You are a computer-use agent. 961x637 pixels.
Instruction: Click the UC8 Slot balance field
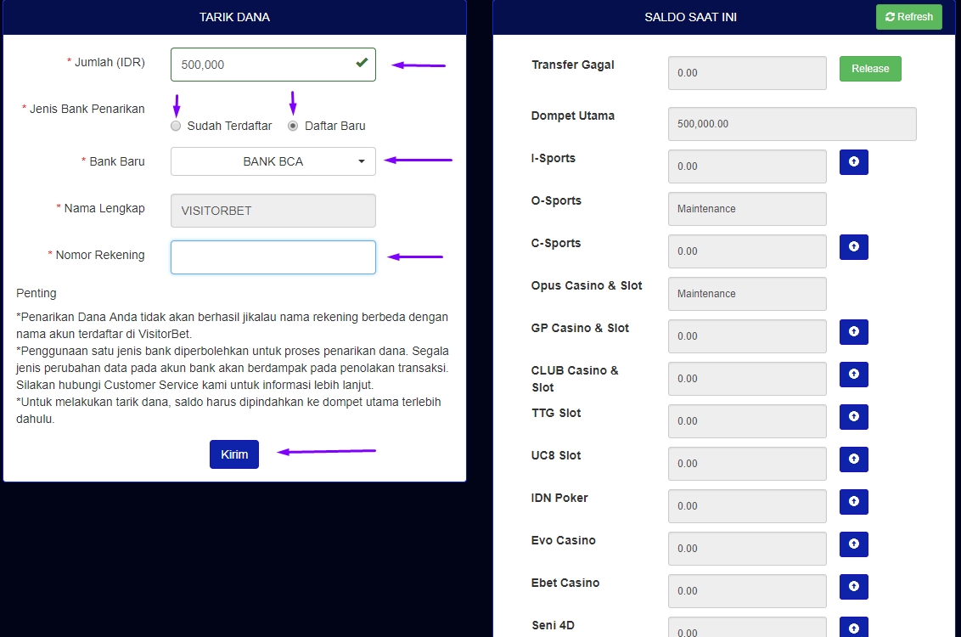click(x=747, y=464)
